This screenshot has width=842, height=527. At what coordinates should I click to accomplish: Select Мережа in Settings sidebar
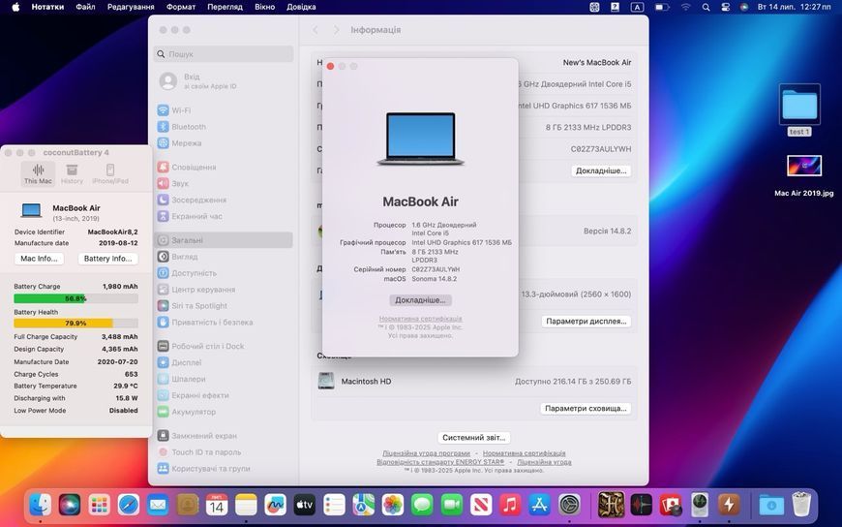coord(224,143)
